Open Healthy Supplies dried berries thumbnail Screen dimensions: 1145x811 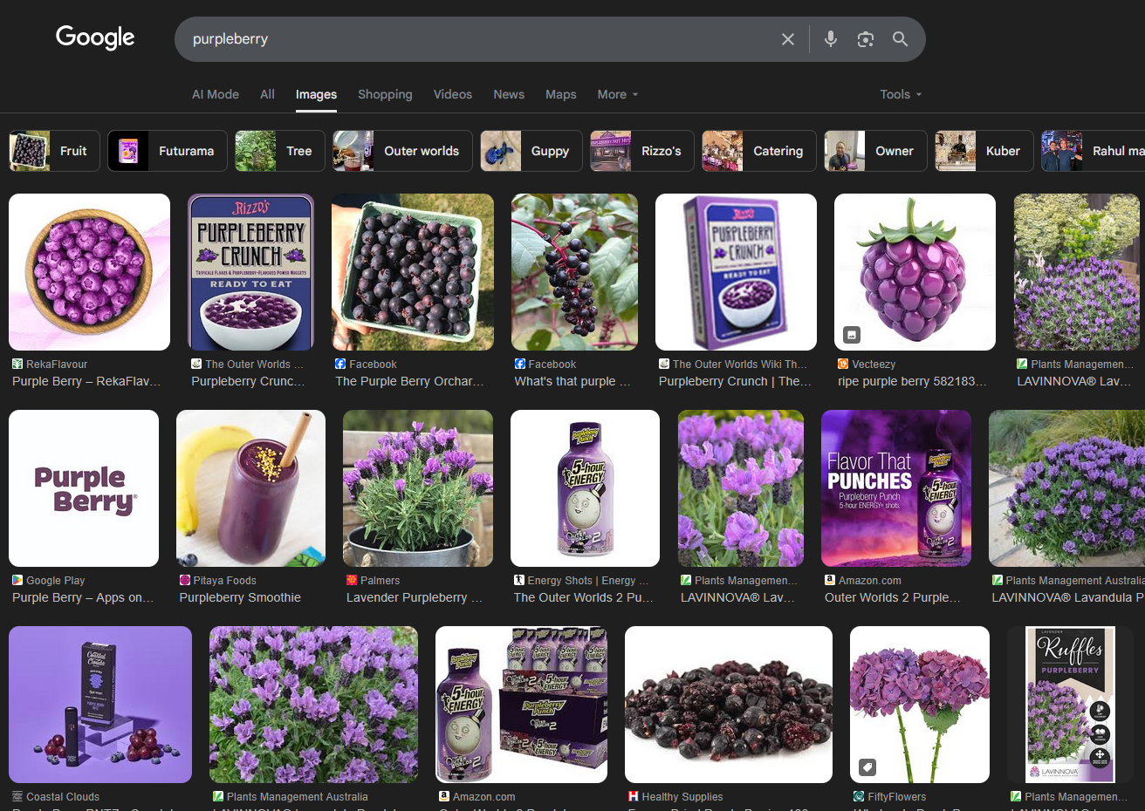tap(729, 705)
